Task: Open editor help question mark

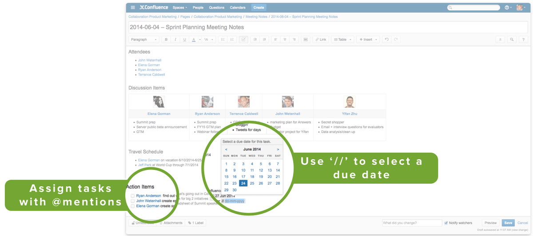Action: click(x=524, y=39)
